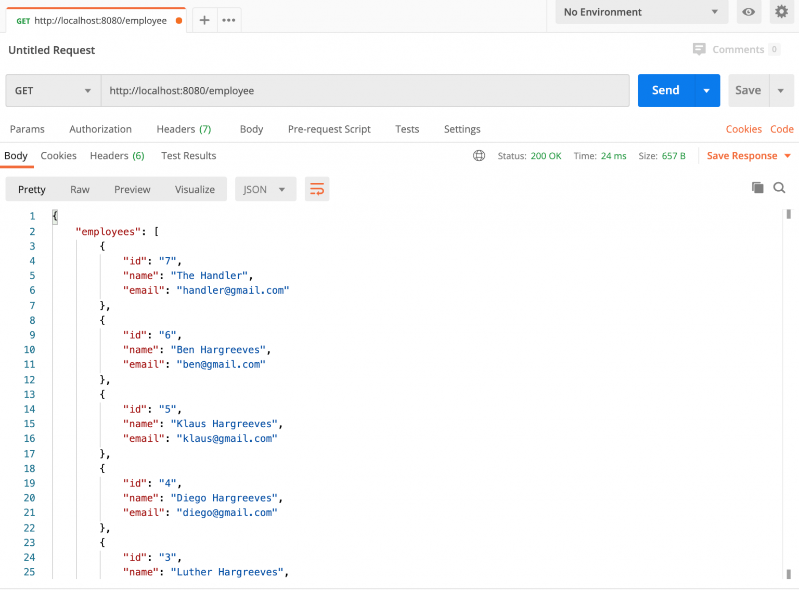Open the response Cookies tab
Screen dimensions: 799x591
[x=58, y=155]
